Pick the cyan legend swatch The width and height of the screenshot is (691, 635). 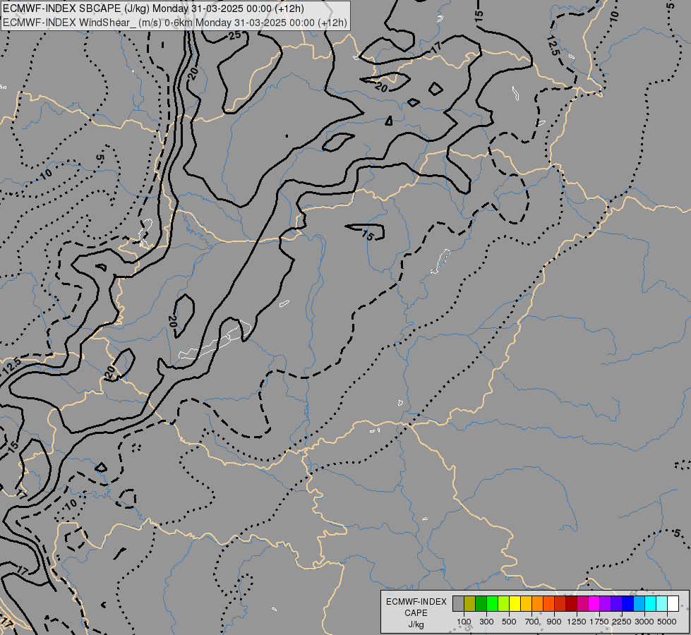click(651, 604)
